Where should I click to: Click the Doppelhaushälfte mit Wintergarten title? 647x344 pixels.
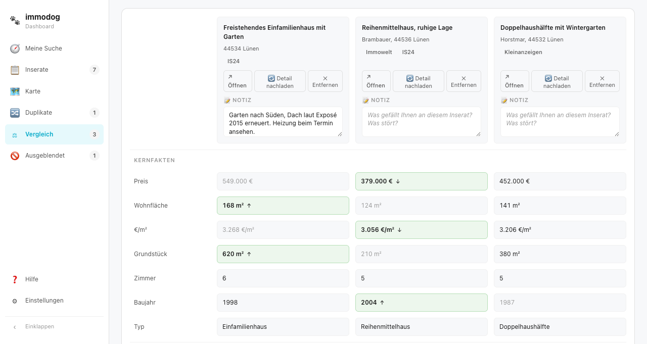click(x=553, y=28)
